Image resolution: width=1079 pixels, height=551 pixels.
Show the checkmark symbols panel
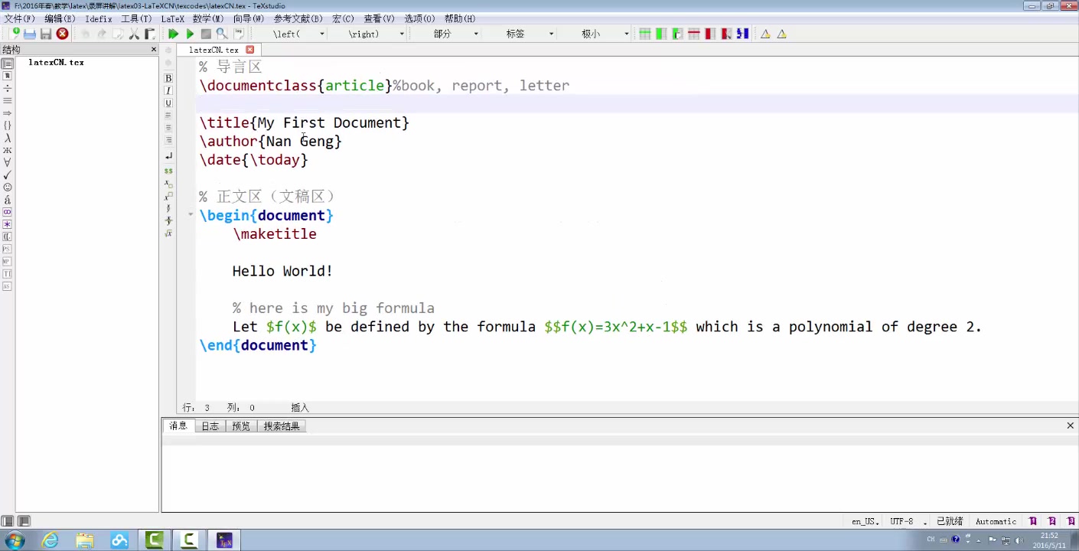(7, 174)
